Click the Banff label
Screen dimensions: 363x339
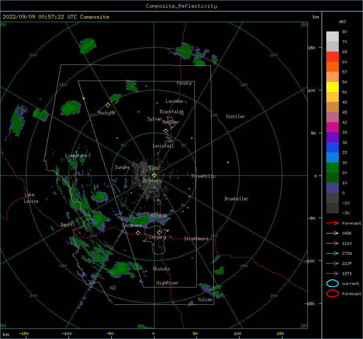point(67,225)
